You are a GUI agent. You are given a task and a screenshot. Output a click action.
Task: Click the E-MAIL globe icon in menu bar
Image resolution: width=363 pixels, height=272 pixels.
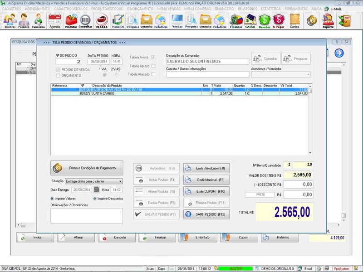pos(326,9)
